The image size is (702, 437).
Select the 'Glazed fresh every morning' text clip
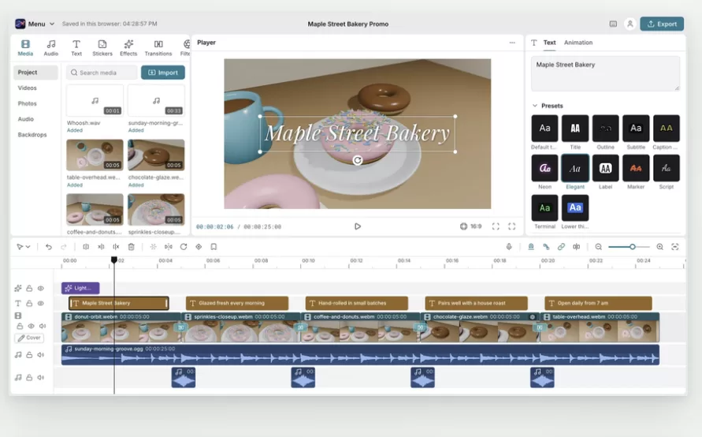click(x=237, y=304)
